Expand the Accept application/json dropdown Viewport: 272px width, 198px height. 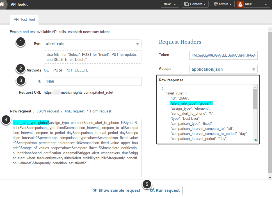click(x=223, y=69)
